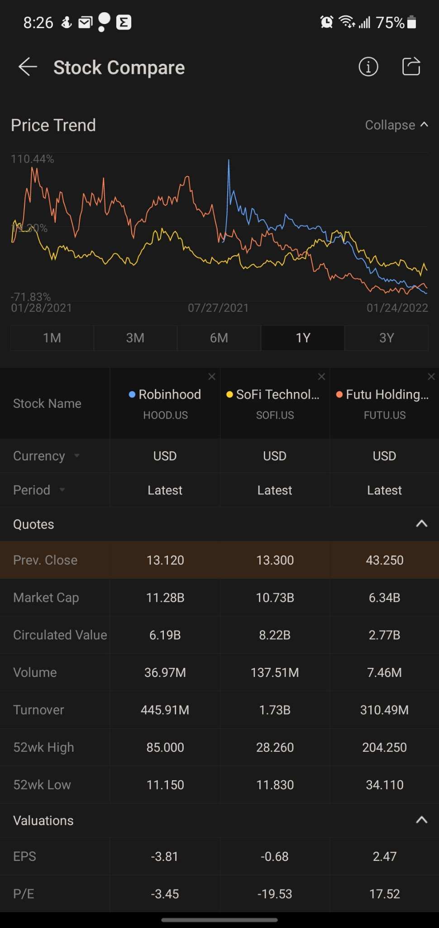Open Futu Holding... FUTU.US stock header
This screenshot has width=439, height=928.
click(x=385, y=403)
